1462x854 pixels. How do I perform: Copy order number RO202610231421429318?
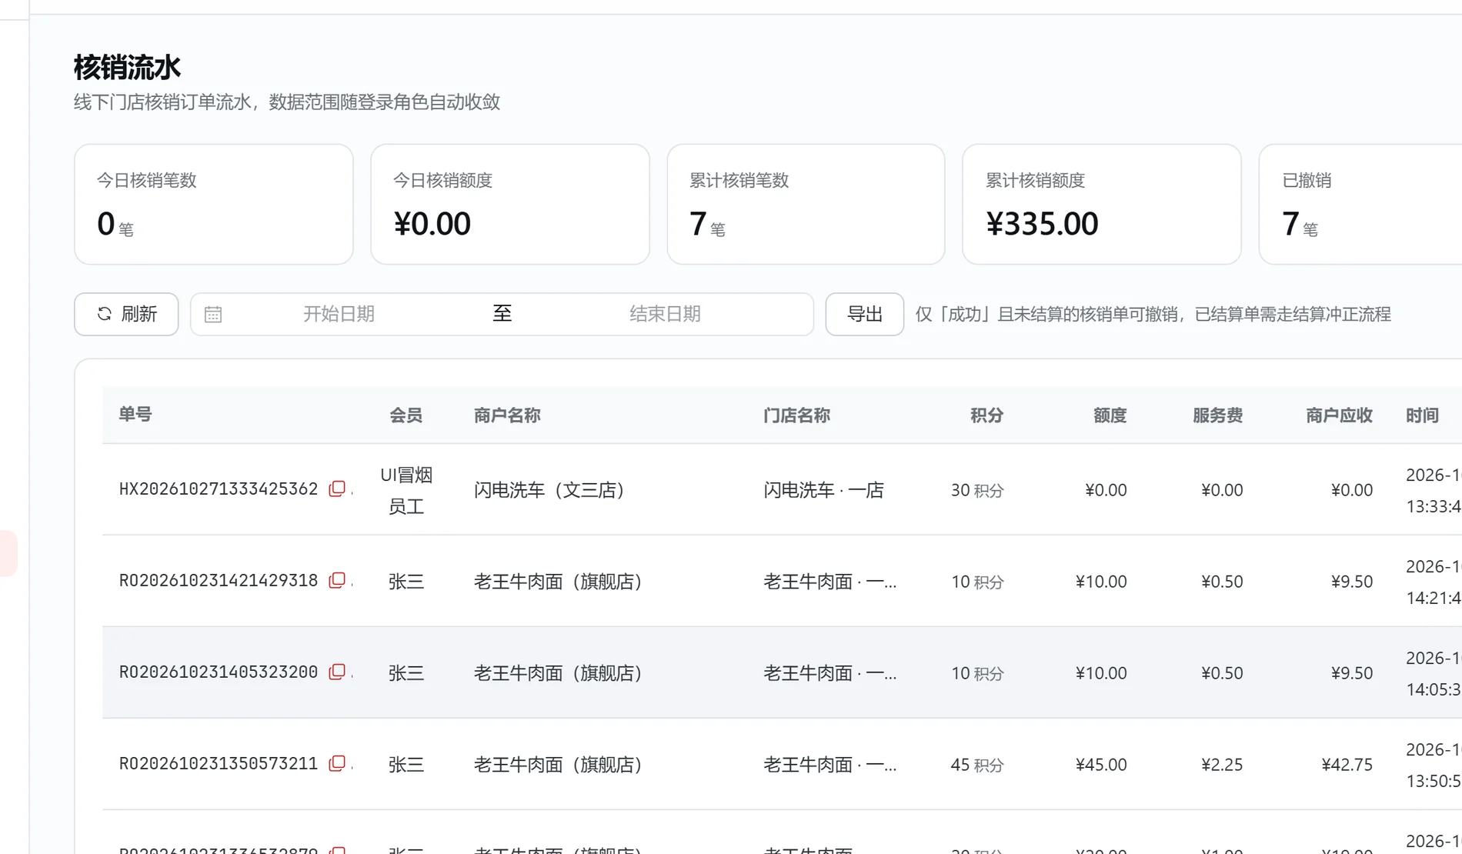[x=337, y=581]
